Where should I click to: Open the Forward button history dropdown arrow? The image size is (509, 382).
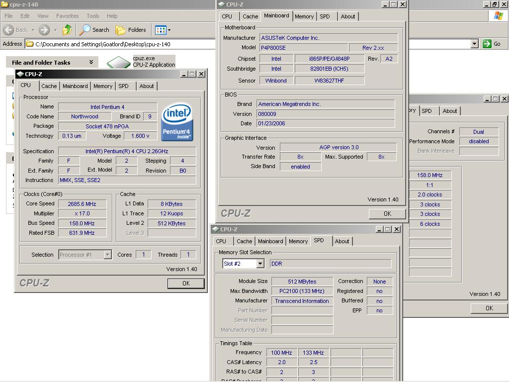tap(55, 30)
